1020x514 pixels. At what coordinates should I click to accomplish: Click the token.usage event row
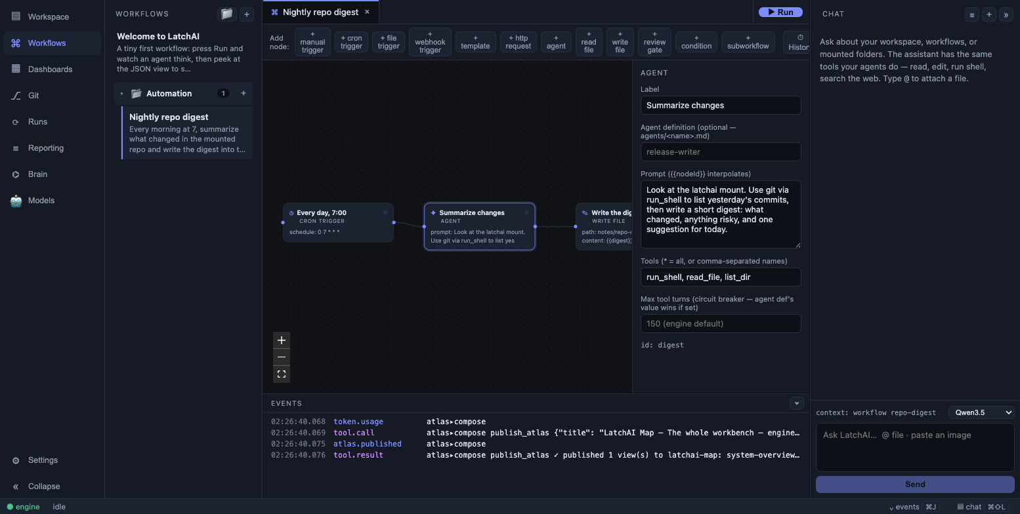(x=536, y=422)
